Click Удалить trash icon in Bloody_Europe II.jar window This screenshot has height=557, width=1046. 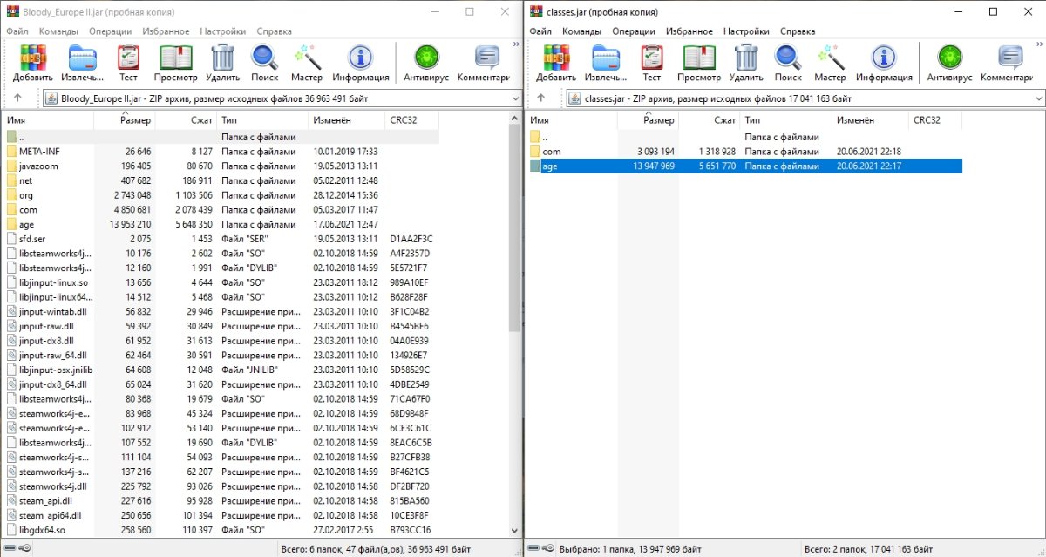click(x=223, y=57)
